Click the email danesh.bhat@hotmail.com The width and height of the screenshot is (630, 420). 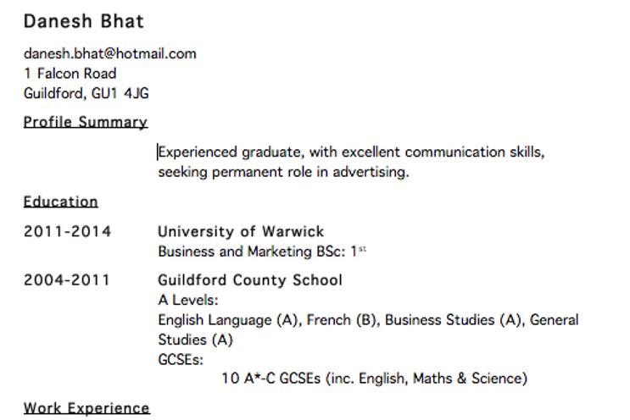tap(110, 53)
